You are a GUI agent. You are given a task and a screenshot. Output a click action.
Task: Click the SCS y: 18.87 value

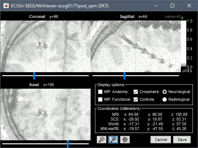[155, 119]
